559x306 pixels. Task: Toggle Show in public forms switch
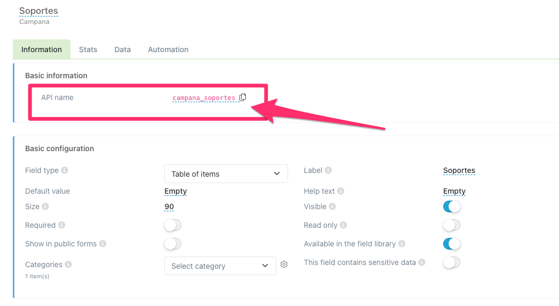173,244
